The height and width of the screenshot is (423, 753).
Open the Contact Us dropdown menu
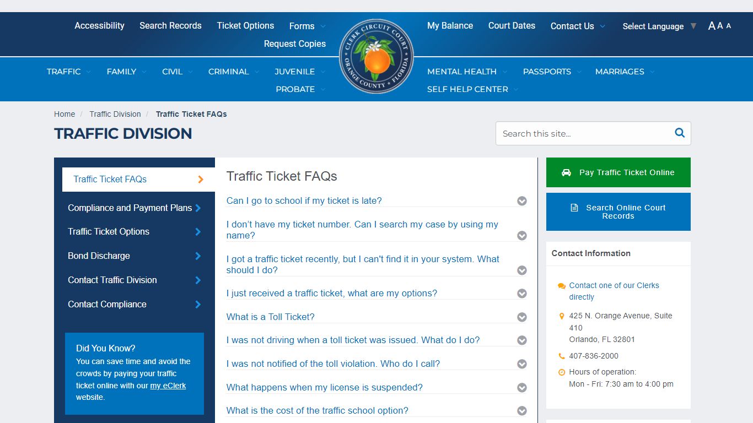(x=578, y=26)
